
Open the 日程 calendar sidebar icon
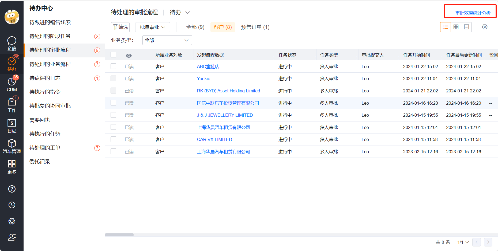12,126
